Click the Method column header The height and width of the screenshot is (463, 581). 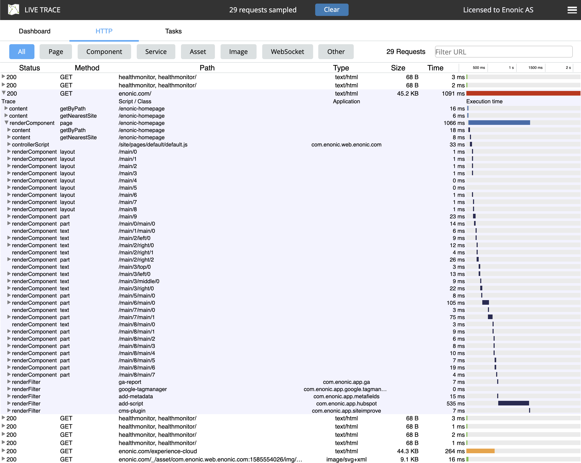click(x=87, y=68)
